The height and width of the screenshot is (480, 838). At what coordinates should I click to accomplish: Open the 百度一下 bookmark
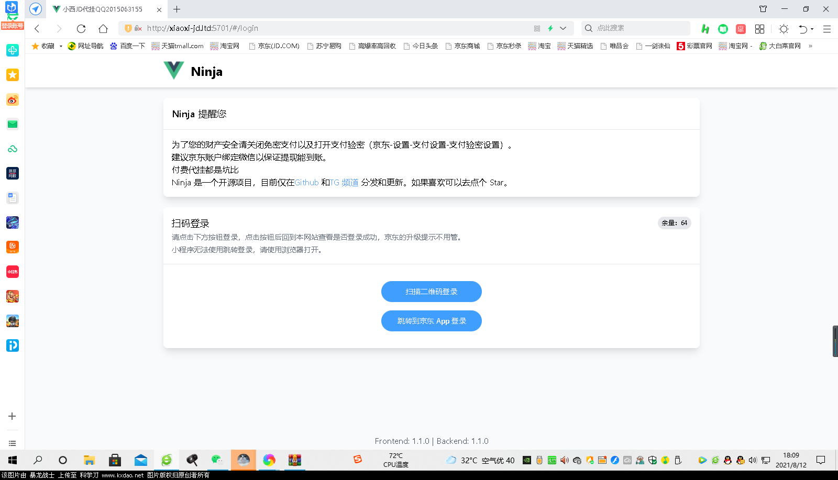point(127,46)
